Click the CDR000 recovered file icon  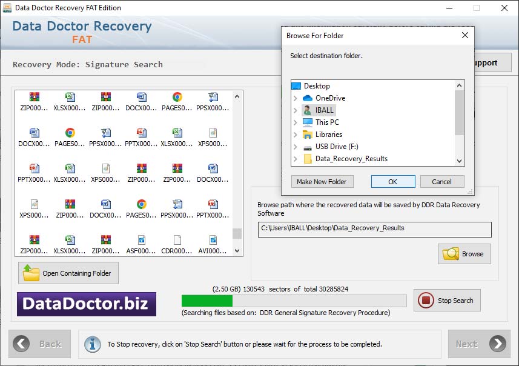click(177, 244)
